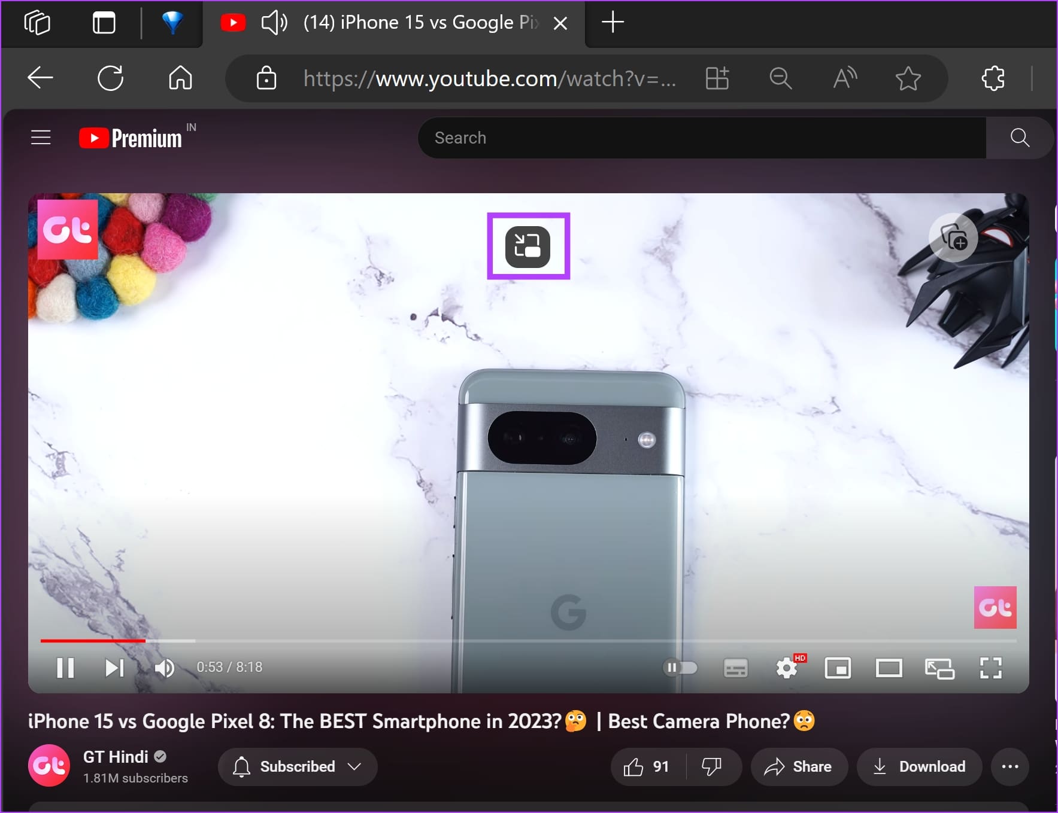Click the Edge visual search icon on video

pyautogui.click(x=953, y=237)
